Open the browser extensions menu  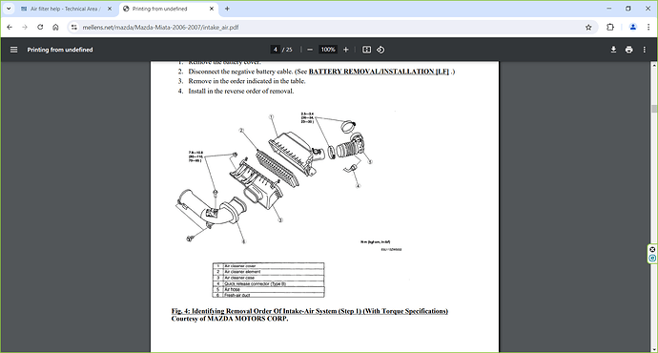point(610,28)
